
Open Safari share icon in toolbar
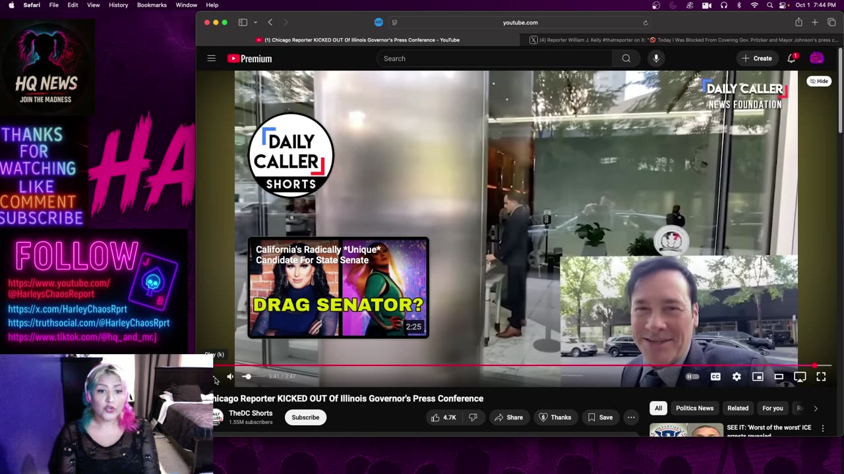coord(799,22)
